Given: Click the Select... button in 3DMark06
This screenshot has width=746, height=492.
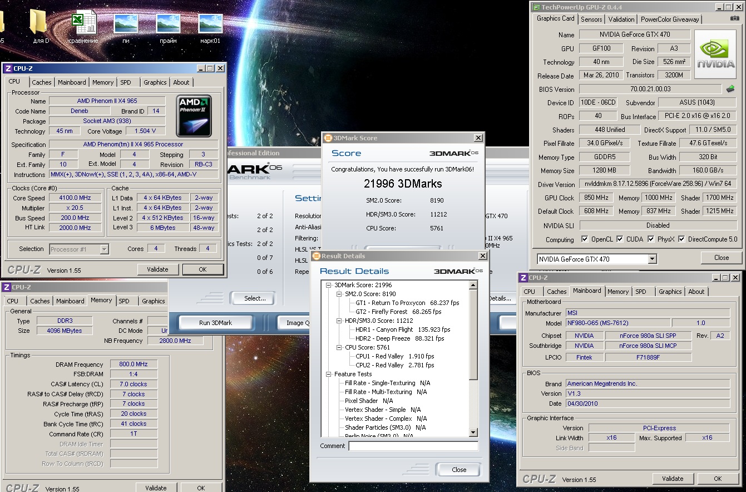Looking at the screenshot, I should 255,298.
